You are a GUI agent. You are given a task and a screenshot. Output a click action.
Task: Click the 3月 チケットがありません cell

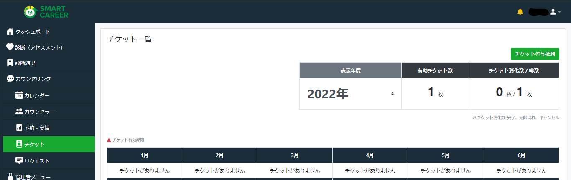[295, 170]
